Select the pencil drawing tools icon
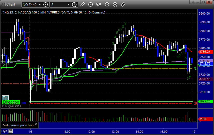This screenshot has width=214, height=135. pyautogui.click(x=82, y=4)
